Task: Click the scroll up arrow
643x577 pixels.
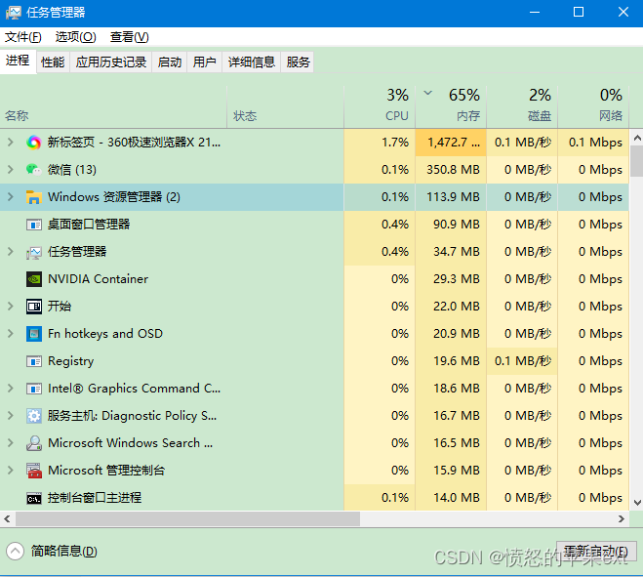Action: (x=637, y=138)
